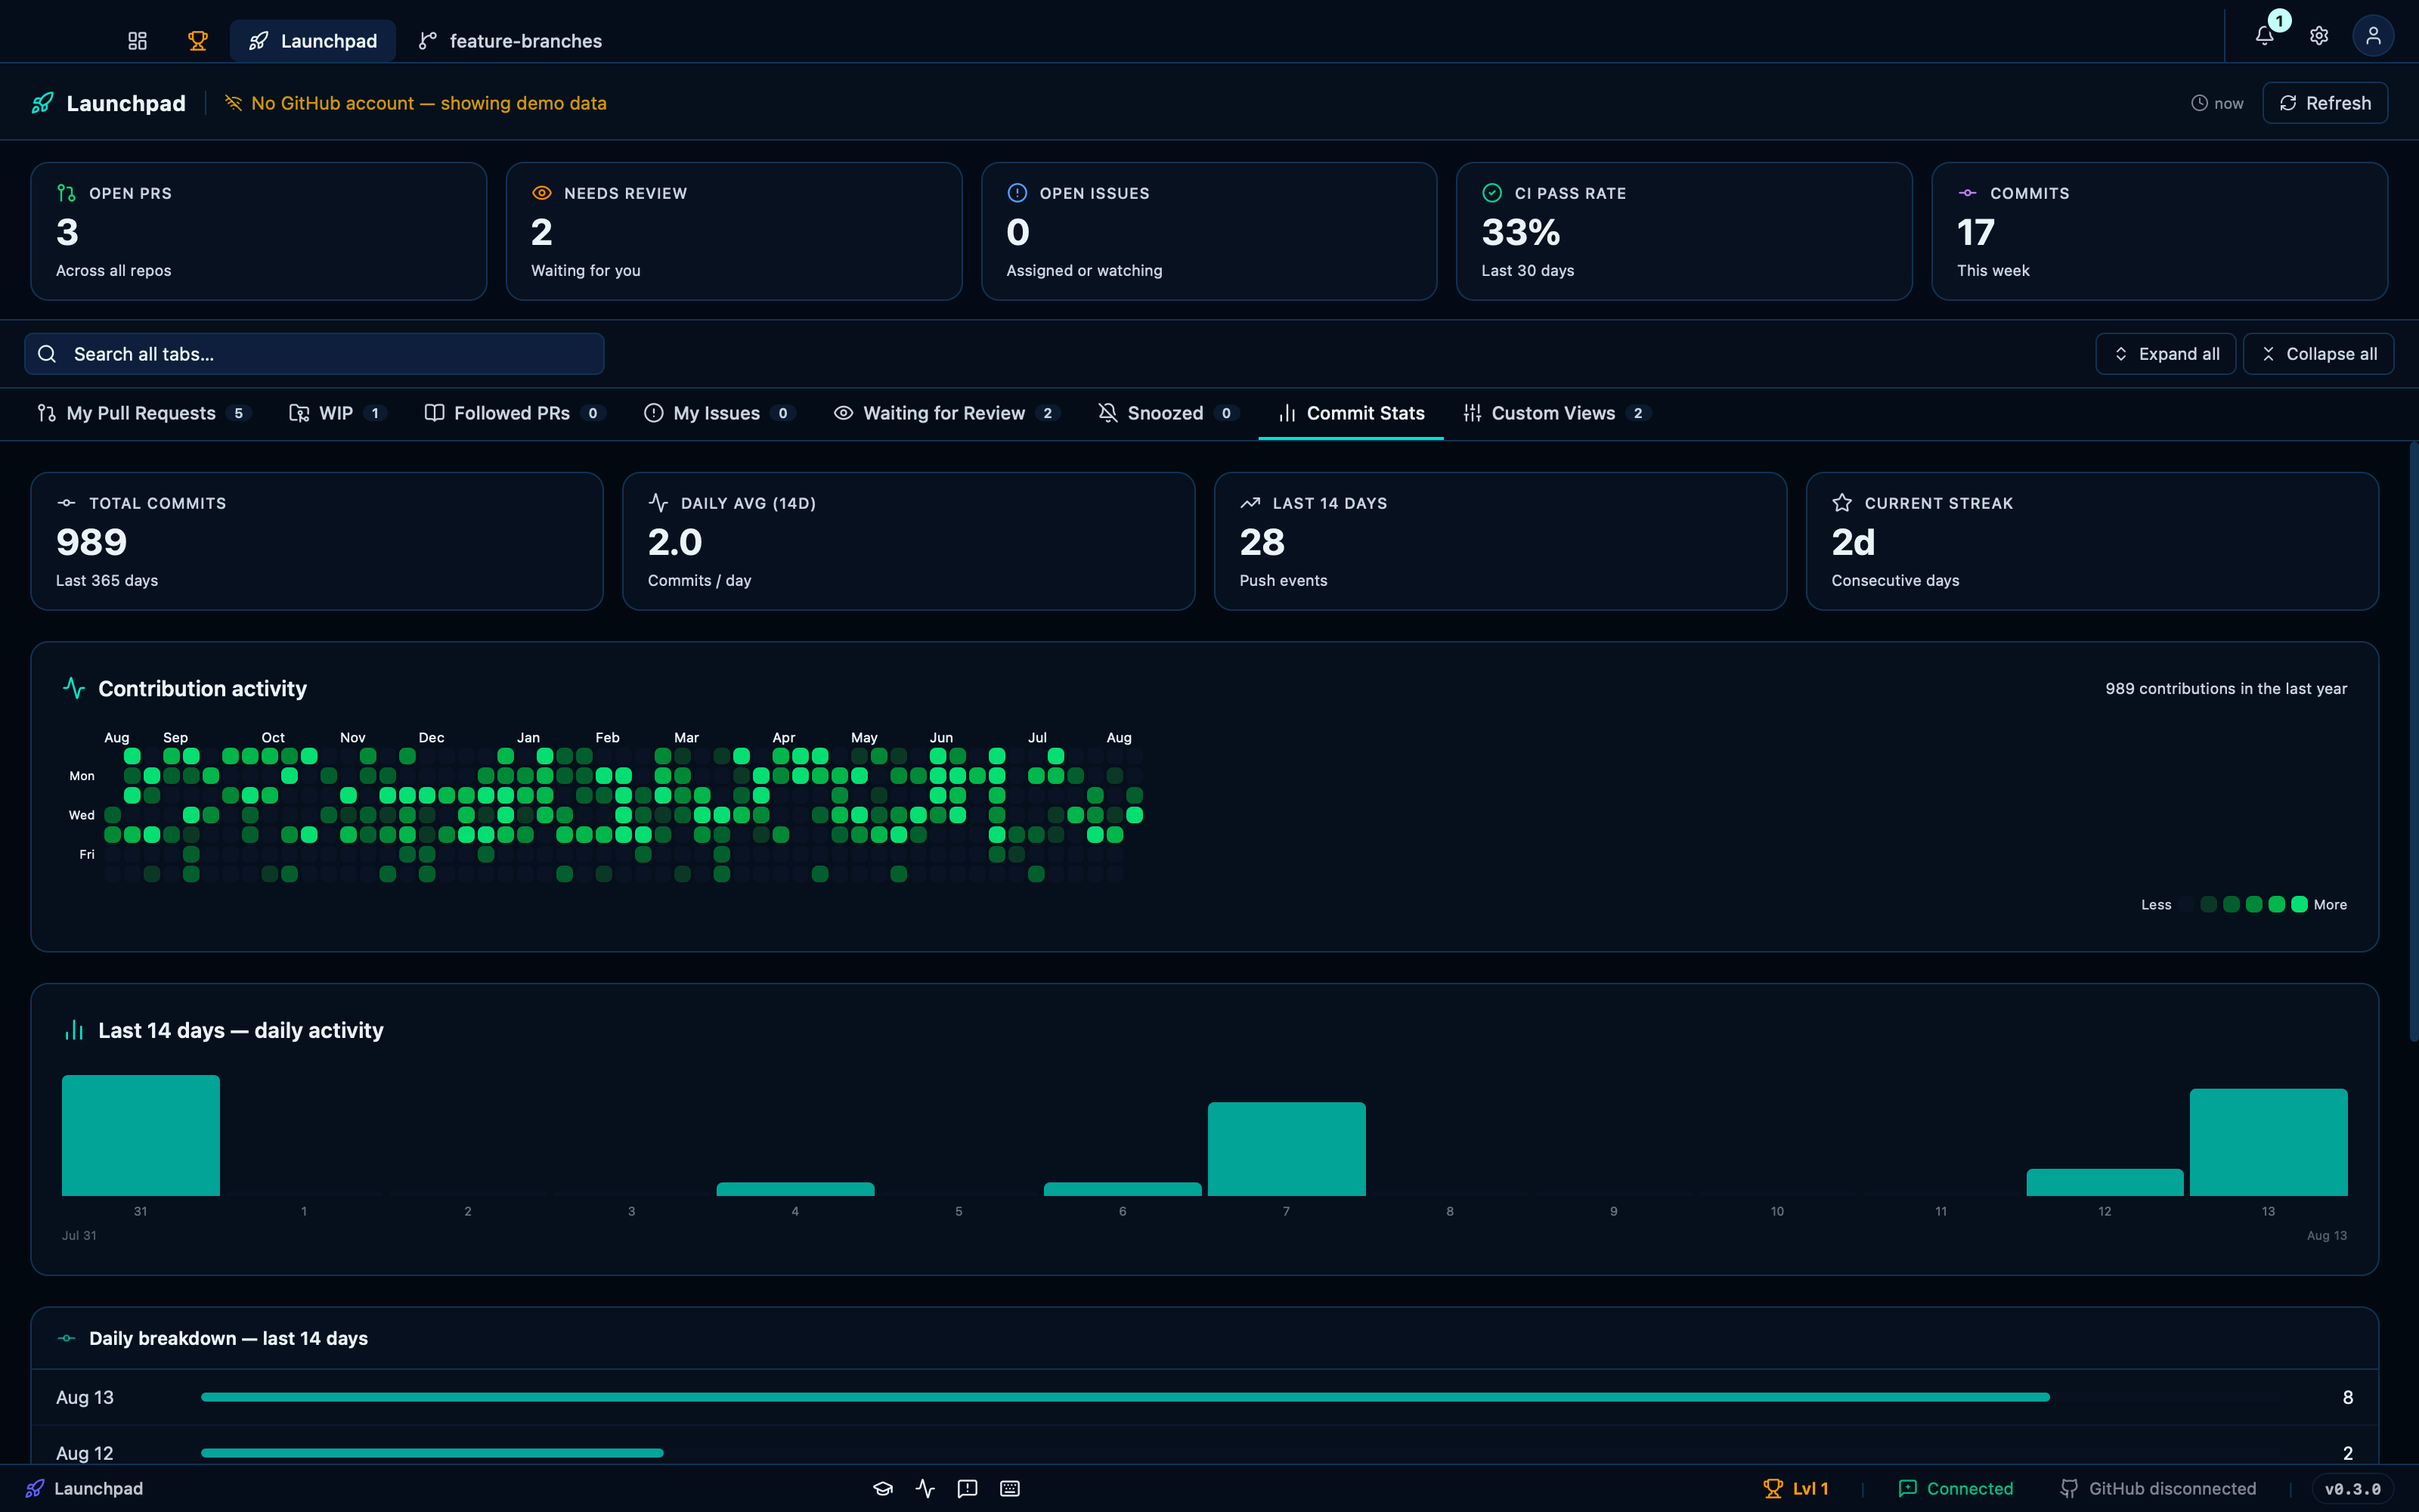2419x1512 pixels.
Task: Click the Open Issues alert icon
Action: [x=1017, y=193]
